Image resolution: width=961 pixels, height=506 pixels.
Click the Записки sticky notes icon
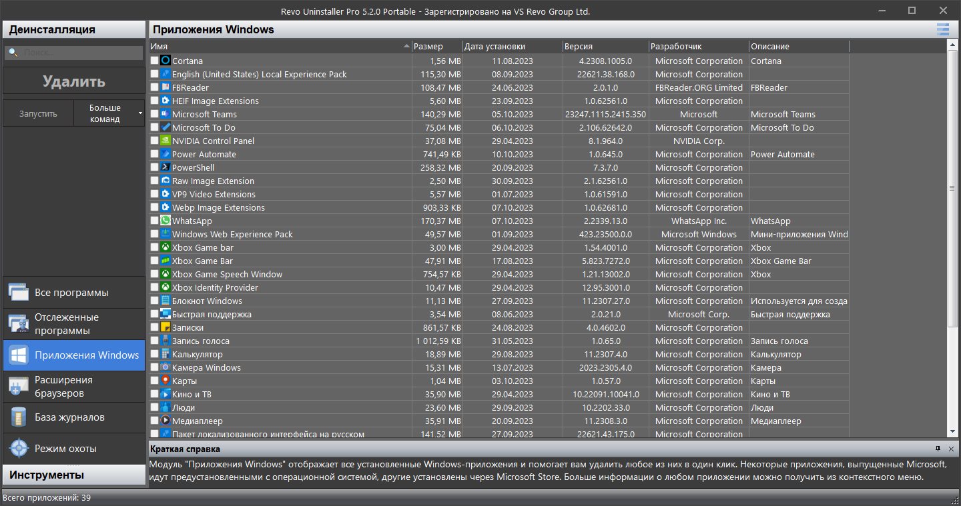(166, 327)
